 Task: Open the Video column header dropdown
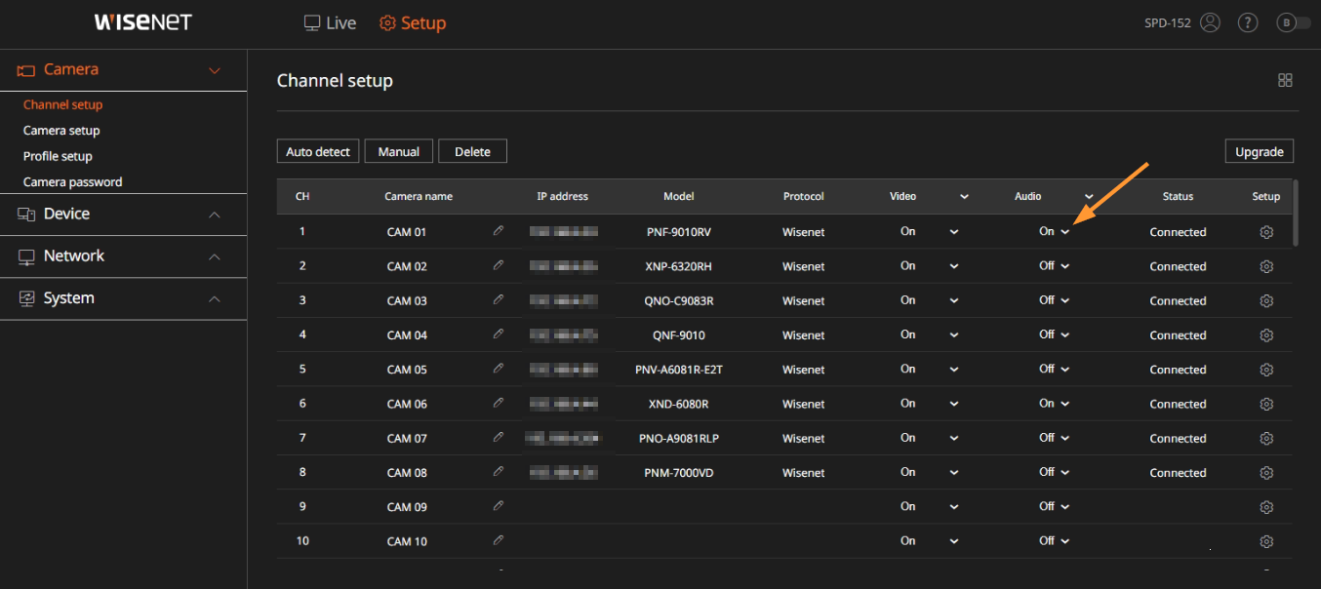(964, 196)
